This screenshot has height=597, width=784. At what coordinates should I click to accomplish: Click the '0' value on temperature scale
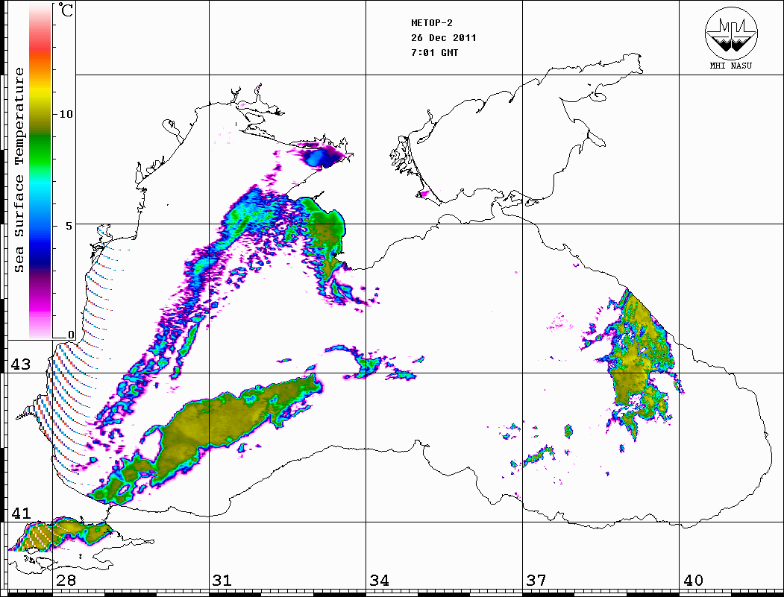[x=71, y=335]
